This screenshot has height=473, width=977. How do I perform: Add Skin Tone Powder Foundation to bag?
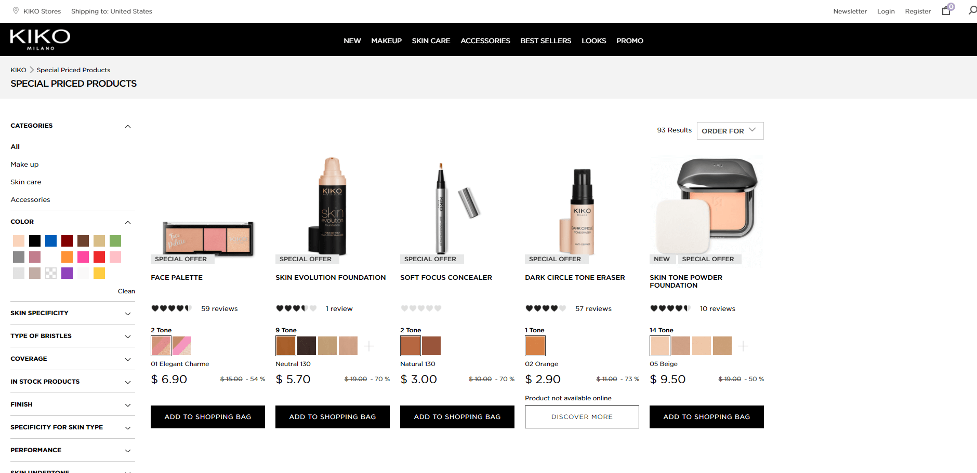(x=707, y=417)
